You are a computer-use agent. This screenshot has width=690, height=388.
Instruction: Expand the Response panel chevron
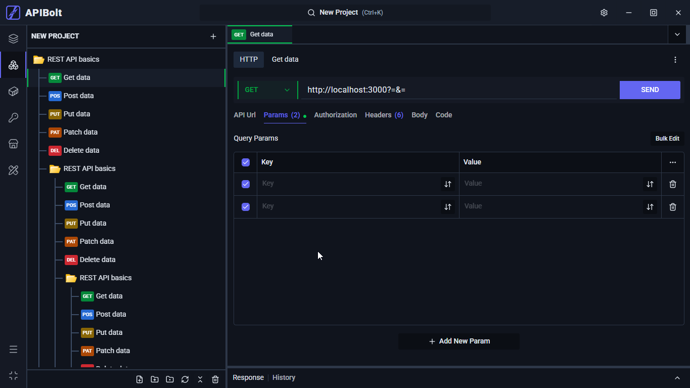pos(677,378)
